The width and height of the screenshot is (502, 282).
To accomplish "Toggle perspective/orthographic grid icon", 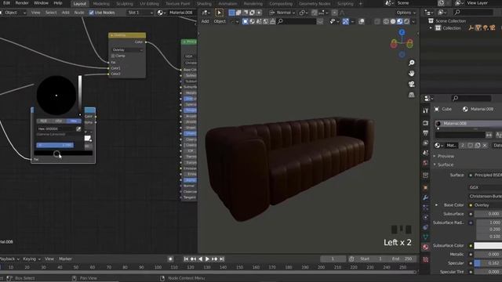I will 411,95.
